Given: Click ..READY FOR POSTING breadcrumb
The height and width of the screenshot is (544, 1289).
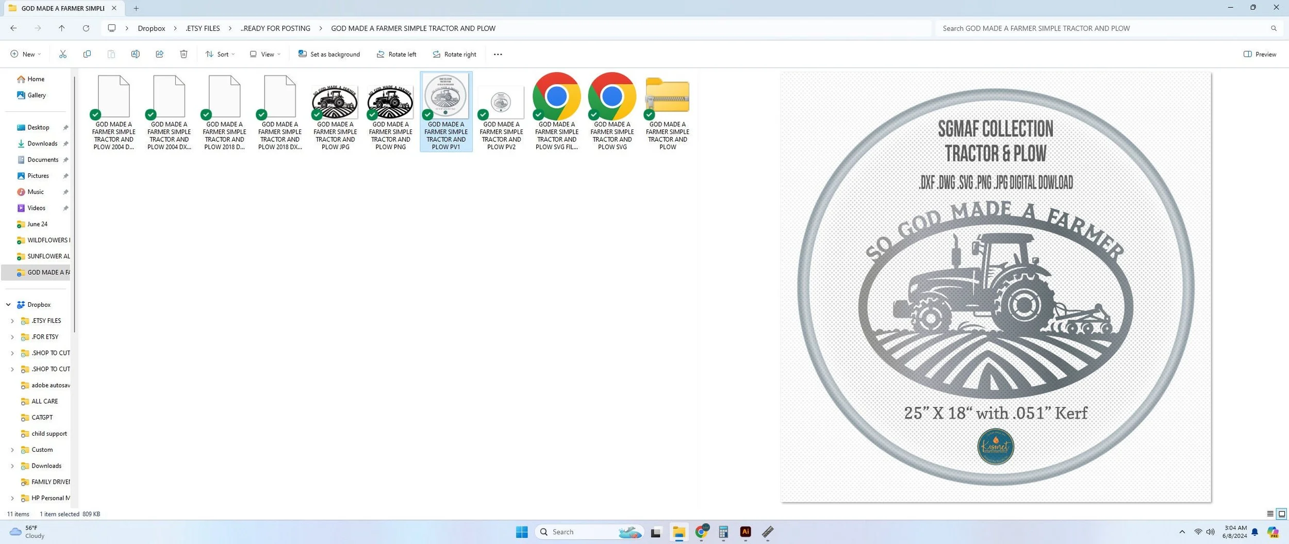Looking at the screenshot, I should [x=275, y=28].
